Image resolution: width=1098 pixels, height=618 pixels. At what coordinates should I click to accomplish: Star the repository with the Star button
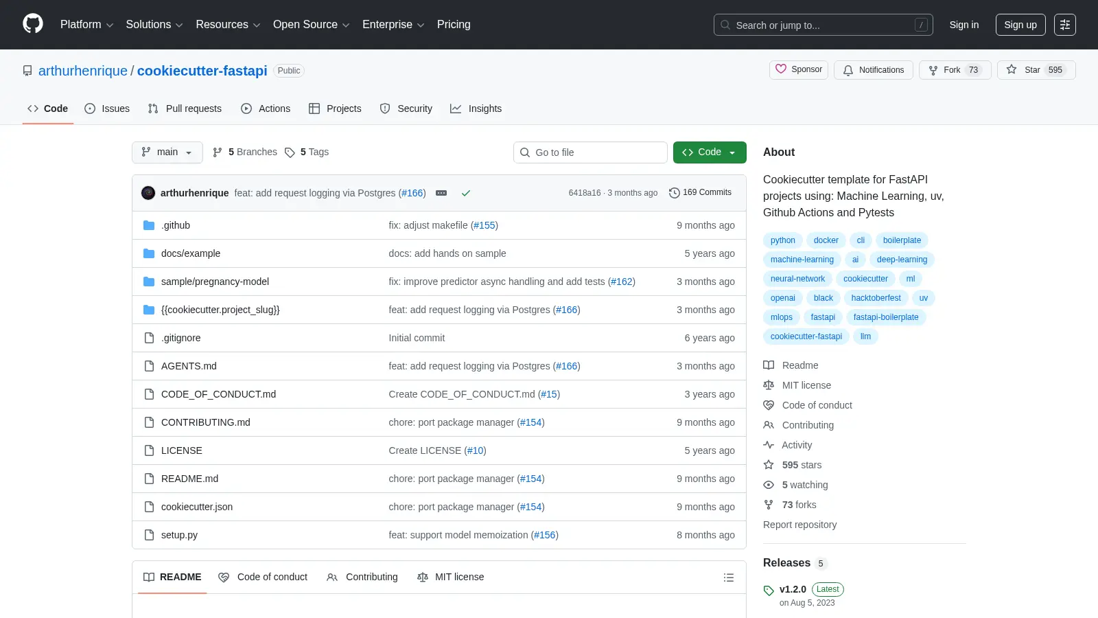(1036, 70)
